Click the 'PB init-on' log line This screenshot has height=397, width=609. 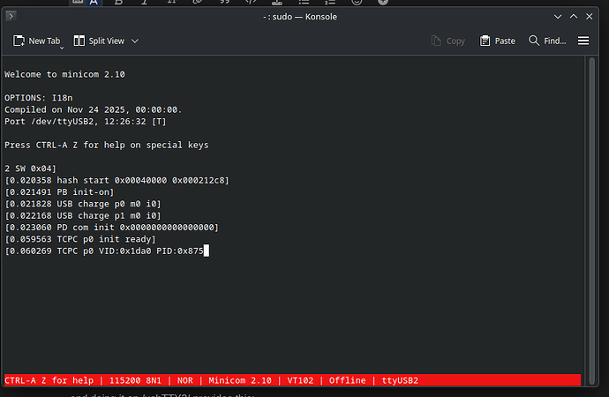click(x=59, y=192)
